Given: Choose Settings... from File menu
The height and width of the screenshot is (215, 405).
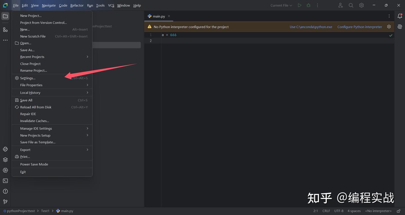Looking at the screenshot, I should (52, 78).
